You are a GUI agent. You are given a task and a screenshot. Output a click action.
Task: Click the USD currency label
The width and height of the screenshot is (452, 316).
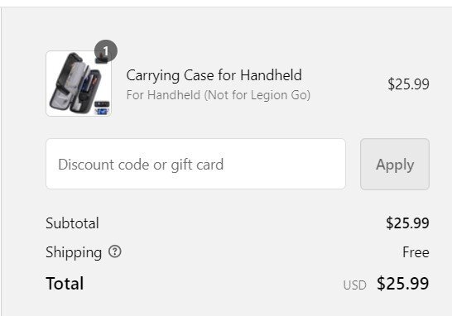355,285
